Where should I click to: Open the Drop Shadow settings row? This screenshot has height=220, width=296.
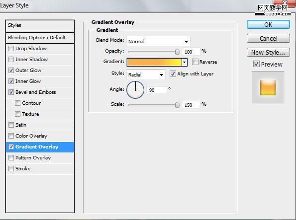click(x=40, y=49)
